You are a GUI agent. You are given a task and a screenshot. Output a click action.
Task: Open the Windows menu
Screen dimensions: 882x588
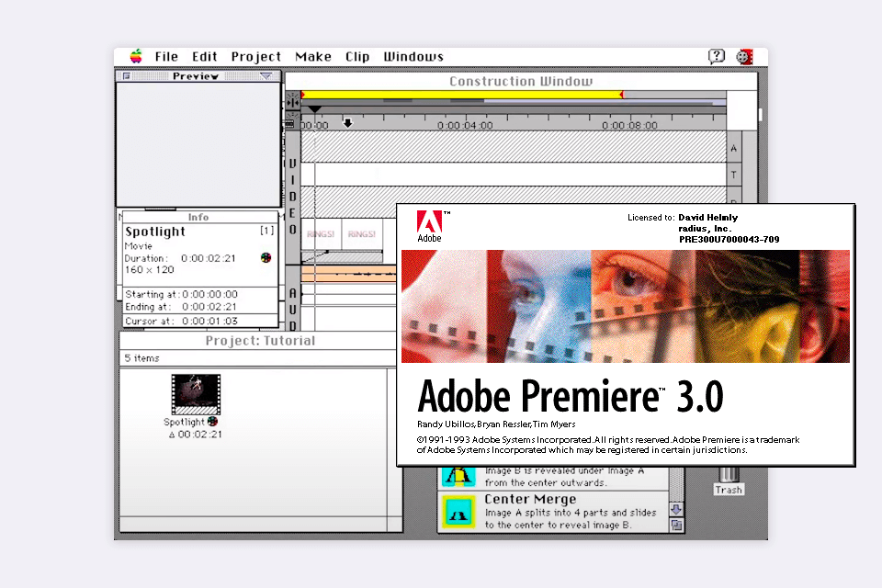click(413, 56)
